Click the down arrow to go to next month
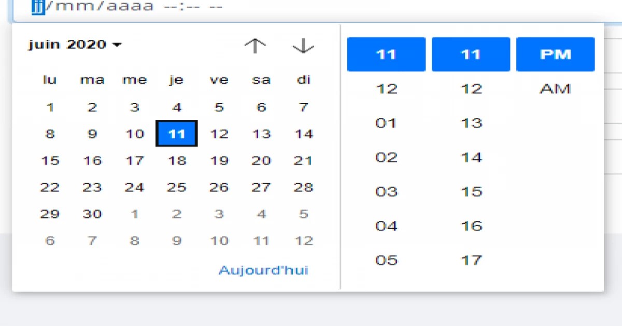Viewport: 622px width, 326px height. pyautogui.click(x=303, y=46)
